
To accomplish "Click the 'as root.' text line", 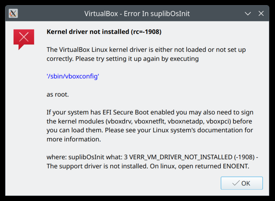I will (58, 94).
